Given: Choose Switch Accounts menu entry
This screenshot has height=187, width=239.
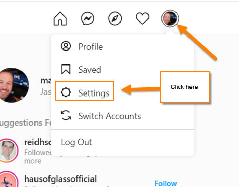Looking at the screenshot, I should coord(122,116).
